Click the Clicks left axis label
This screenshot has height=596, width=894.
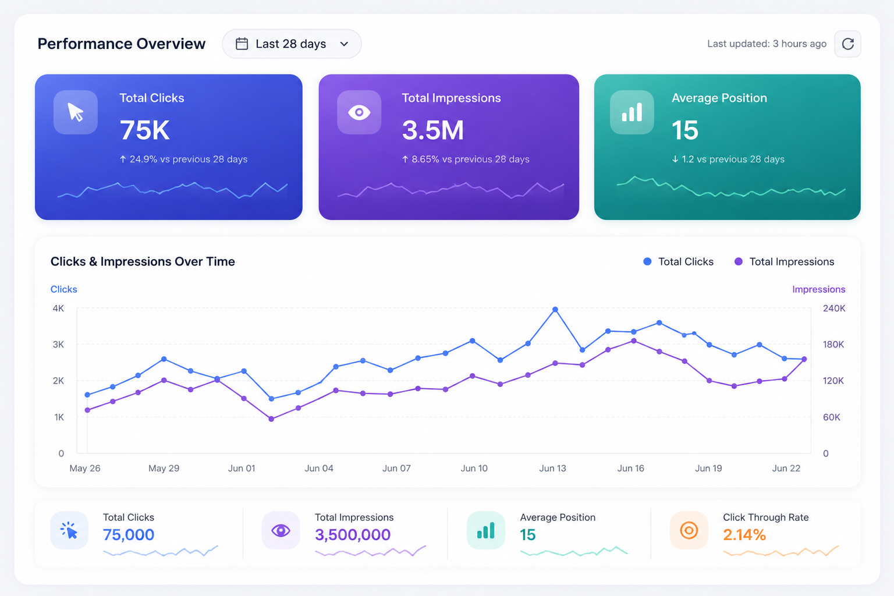tap(64, 289)
